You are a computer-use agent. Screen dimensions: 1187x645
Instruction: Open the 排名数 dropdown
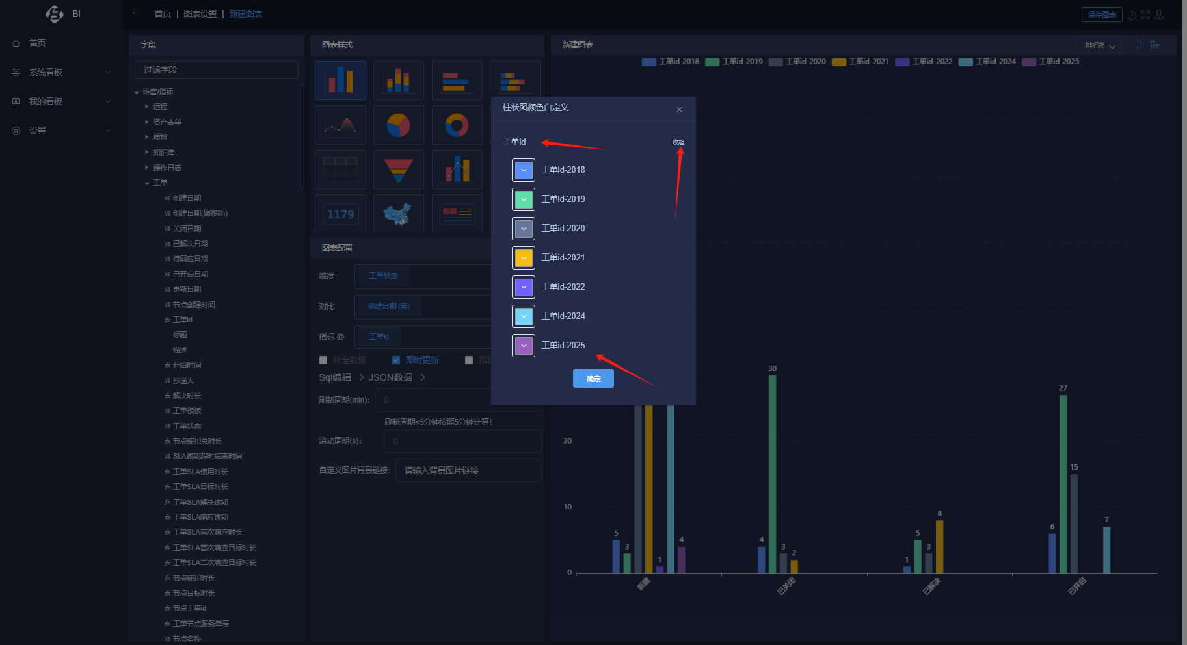pyautogui.click(x=1099, y=45)
